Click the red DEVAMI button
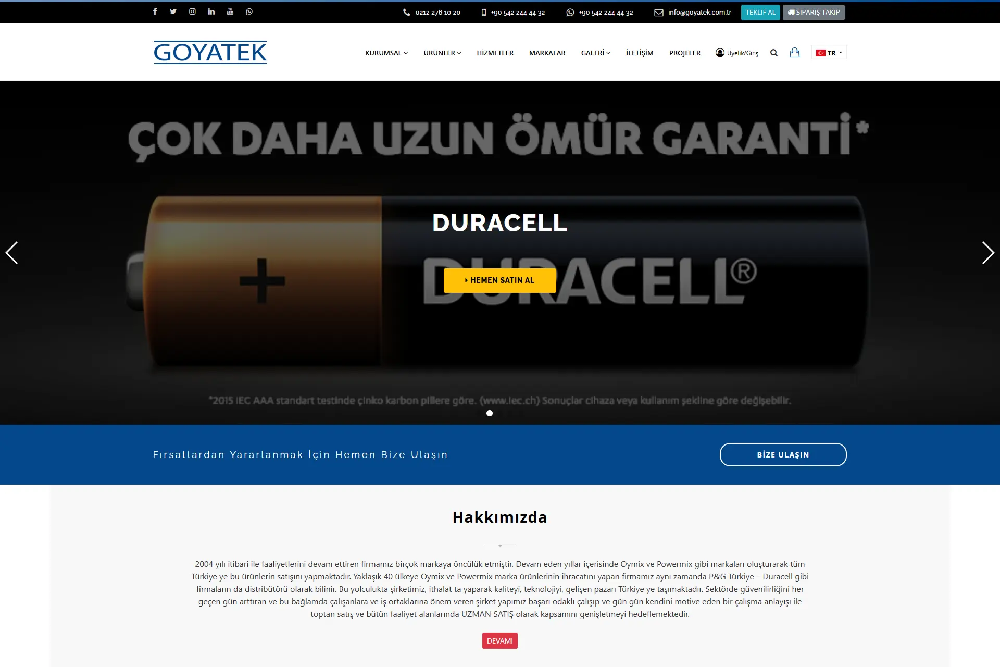This screenshot has width=1000, height=667. point(500,641)
